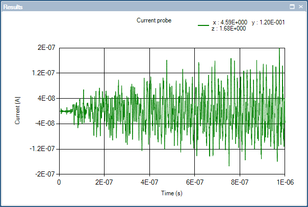Click x-axis tick label '4E-07'
Viewport: 308px width, 207px height.
149,182
